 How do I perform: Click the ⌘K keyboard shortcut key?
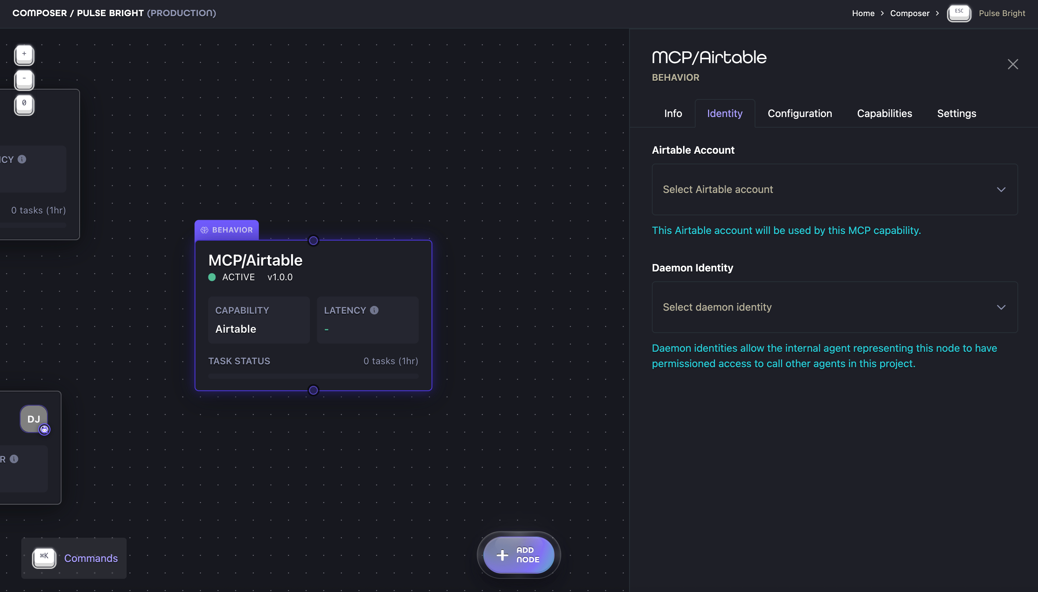coord(44,558)
